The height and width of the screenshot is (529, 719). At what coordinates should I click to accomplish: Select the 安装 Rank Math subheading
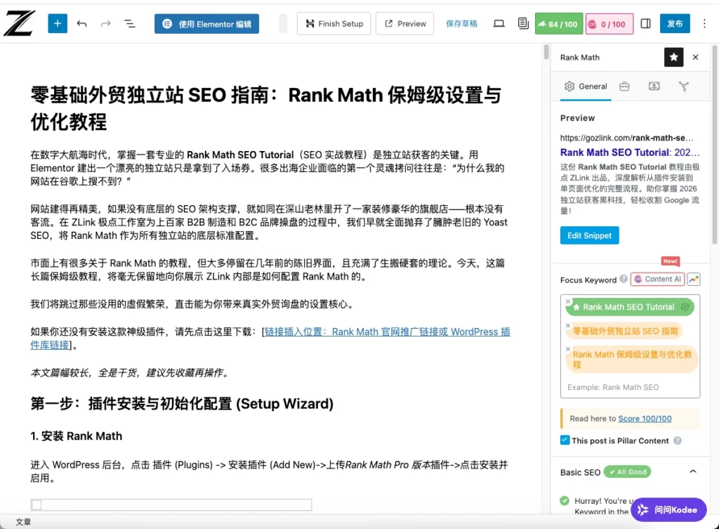click(76, 436)
